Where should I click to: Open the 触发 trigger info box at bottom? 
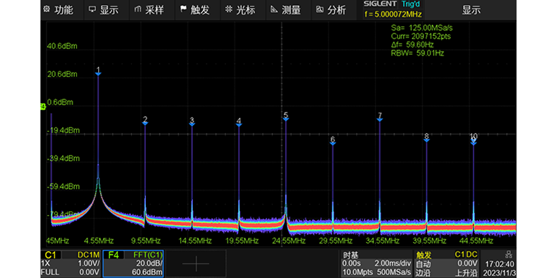(x=446, y=263)
